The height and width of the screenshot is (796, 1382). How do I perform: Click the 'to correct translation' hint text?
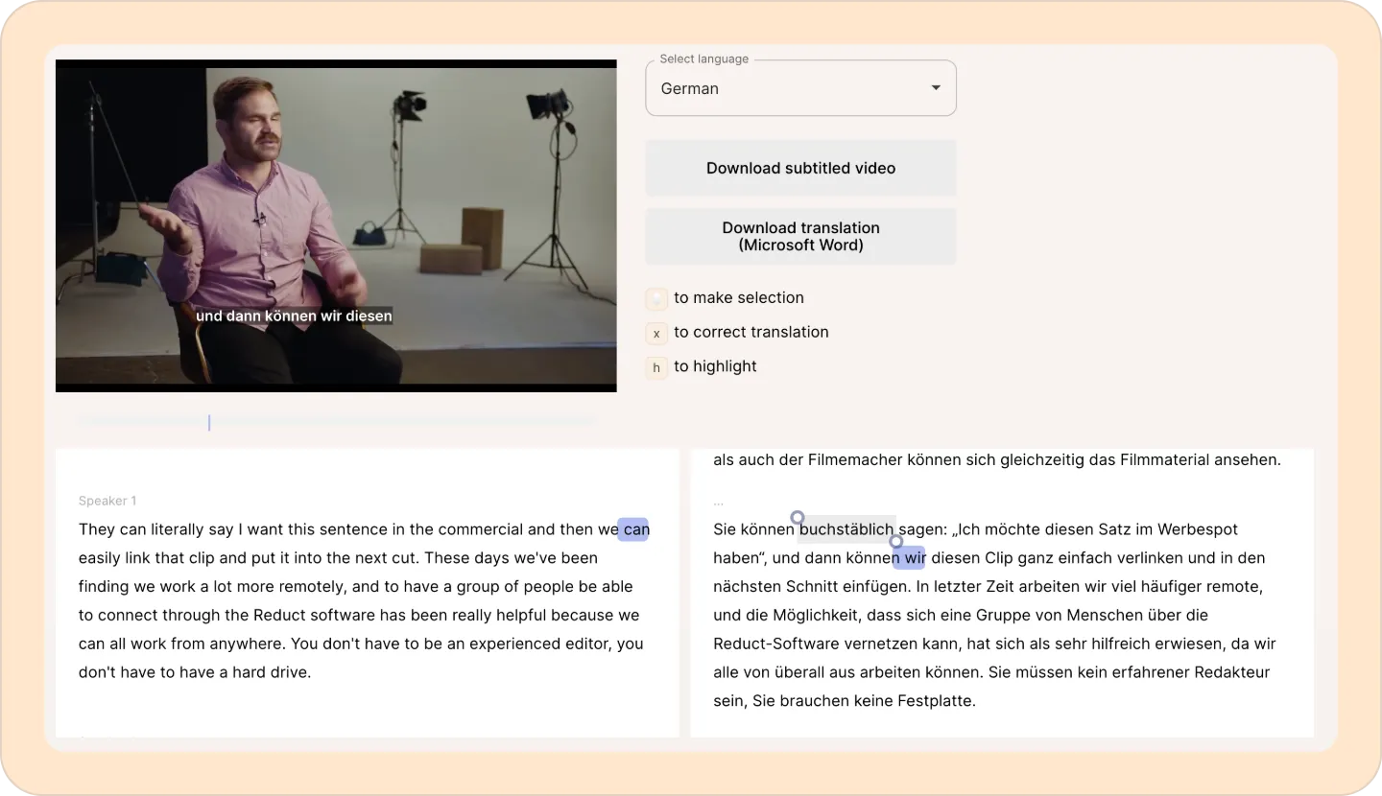751,332
